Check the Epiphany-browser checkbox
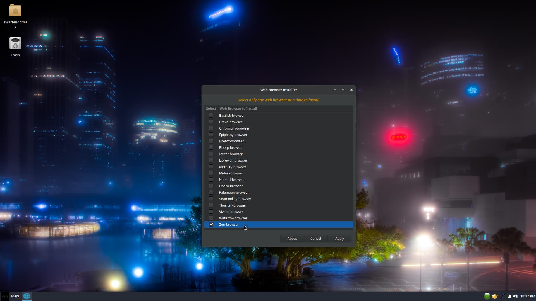The image size is (536, 301). click(x=211, y=135)
